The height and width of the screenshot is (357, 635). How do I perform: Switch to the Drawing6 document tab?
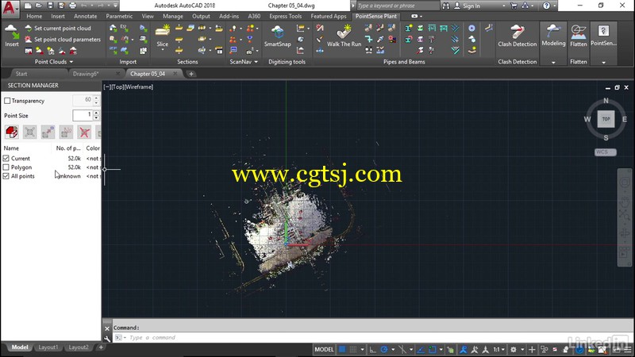(86, 74)
